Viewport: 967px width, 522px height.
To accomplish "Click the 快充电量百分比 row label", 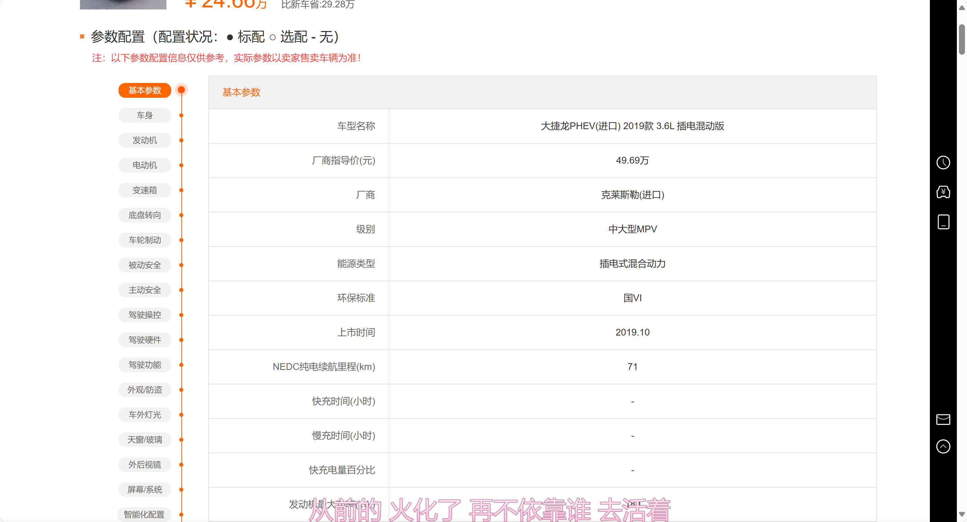I will coord(342,470).
